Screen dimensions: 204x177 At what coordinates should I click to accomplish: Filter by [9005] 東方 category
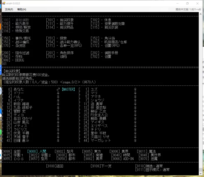coord(92,151)
